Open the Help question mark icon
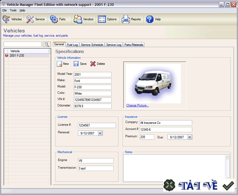Viewport: 238px width, 195px height. tap(153, 19)
